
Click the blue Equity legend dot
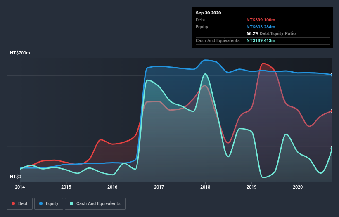point(41,203)
